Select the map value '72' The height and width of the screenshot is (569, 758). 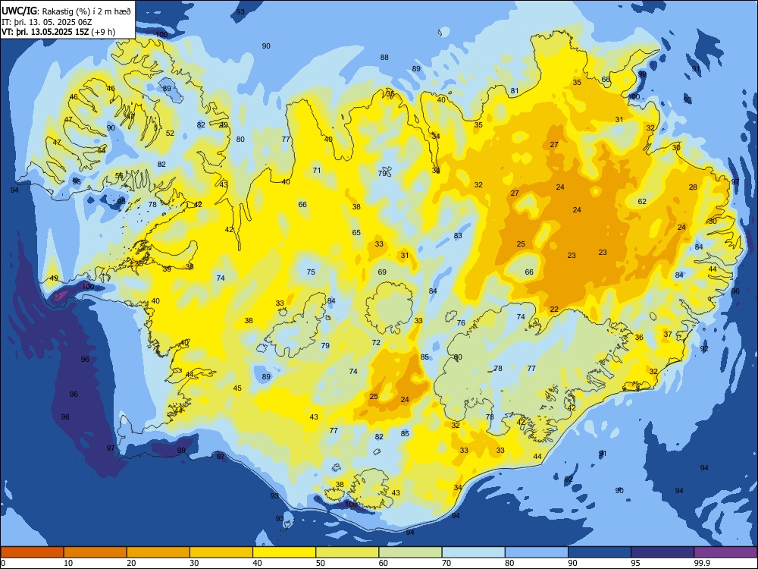[x=376, y=343]
